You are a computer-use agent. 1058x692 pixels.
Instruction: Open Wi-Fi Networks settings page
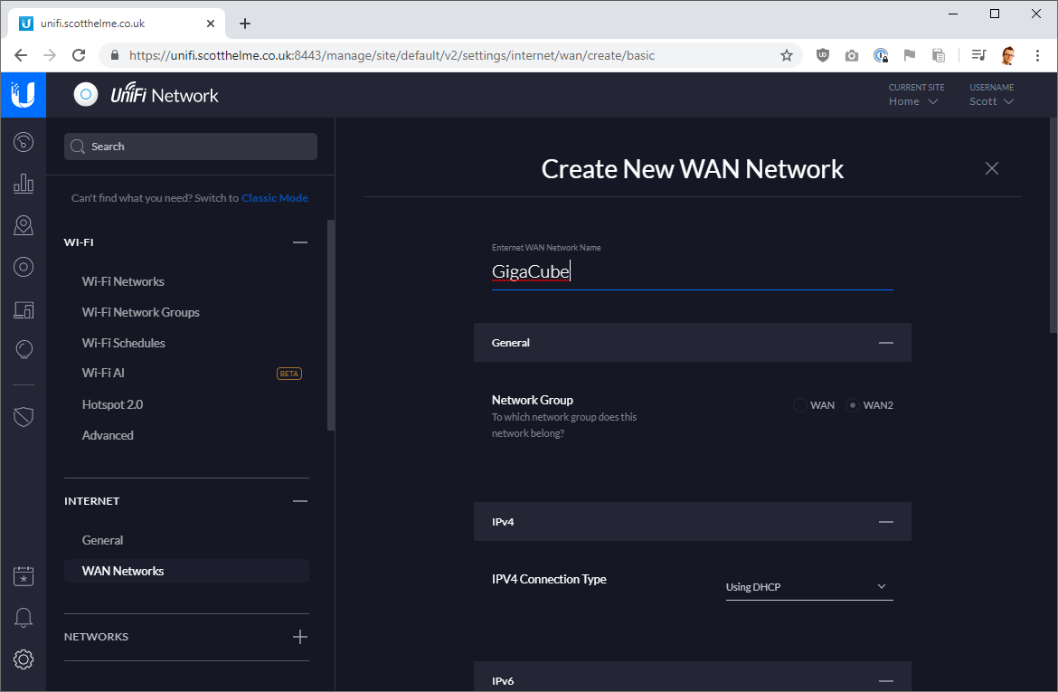pyautogui.click(x=123, y=281)
